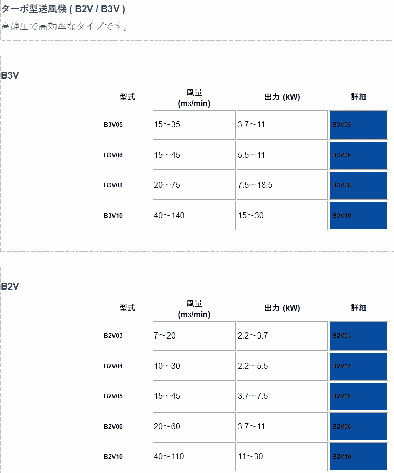Open details for B2V05

point(358,396)
